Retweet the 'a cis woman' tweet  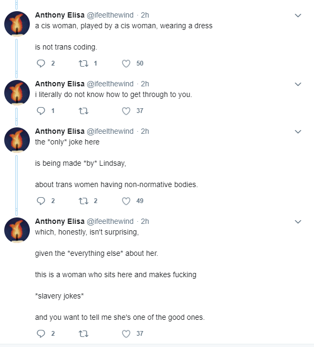coord(84,63)
